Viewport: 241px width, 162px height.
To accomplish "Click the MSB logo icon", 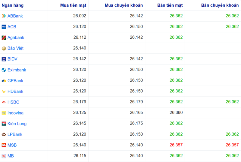I will (4, 145).
